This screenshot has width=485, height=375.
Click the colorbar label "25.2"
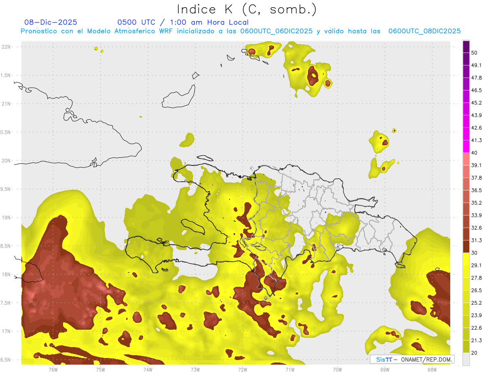(x=477, y=303)
